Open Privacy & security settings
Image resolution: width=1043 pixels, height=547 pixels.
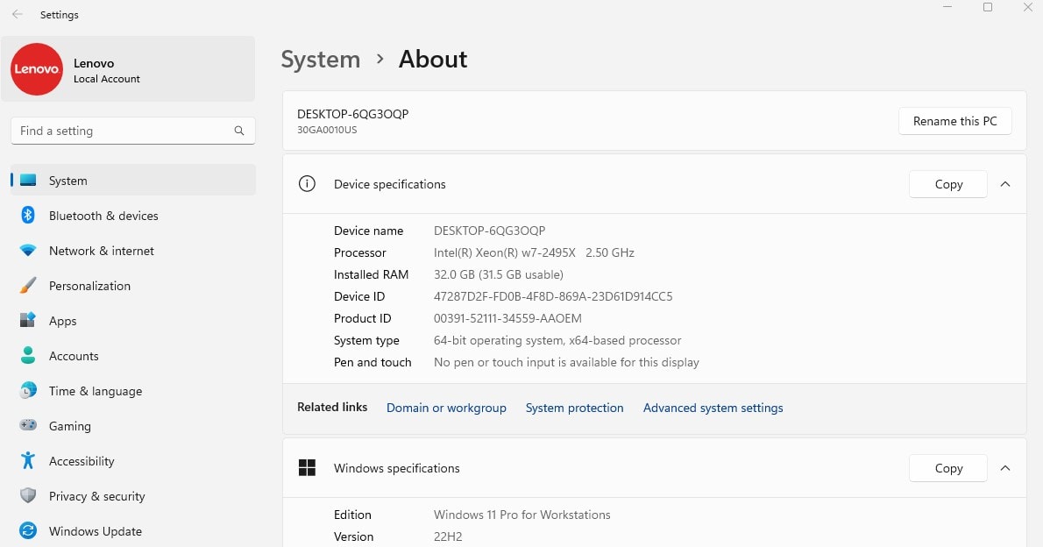96,496
